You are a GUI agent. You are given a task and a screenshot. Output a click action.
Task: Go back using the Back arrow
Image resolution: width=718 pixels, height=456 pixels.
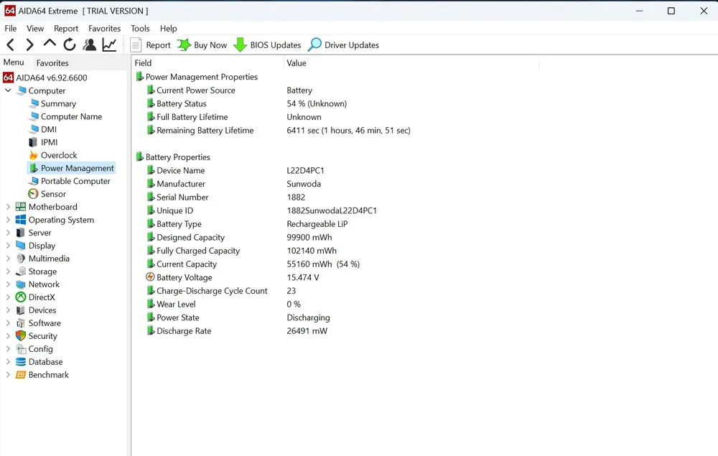point(11,45)
